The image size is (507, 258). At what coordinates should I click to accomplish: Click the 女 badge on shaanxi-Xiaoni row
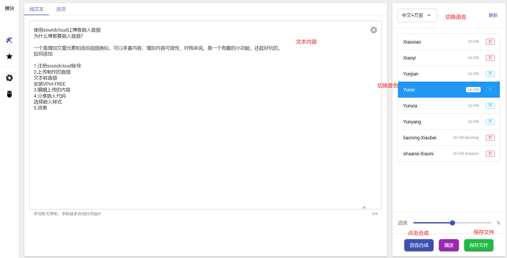click(490, 154)
